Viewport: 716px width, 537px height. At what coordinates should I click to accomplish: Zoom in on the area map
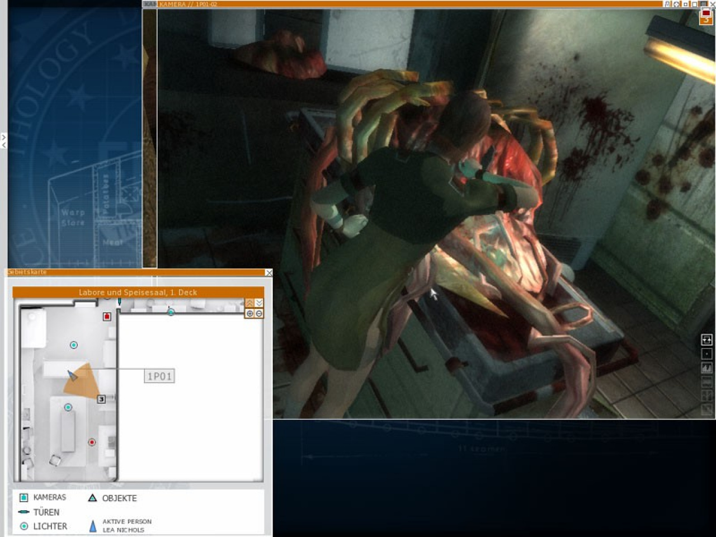[249, 314]
